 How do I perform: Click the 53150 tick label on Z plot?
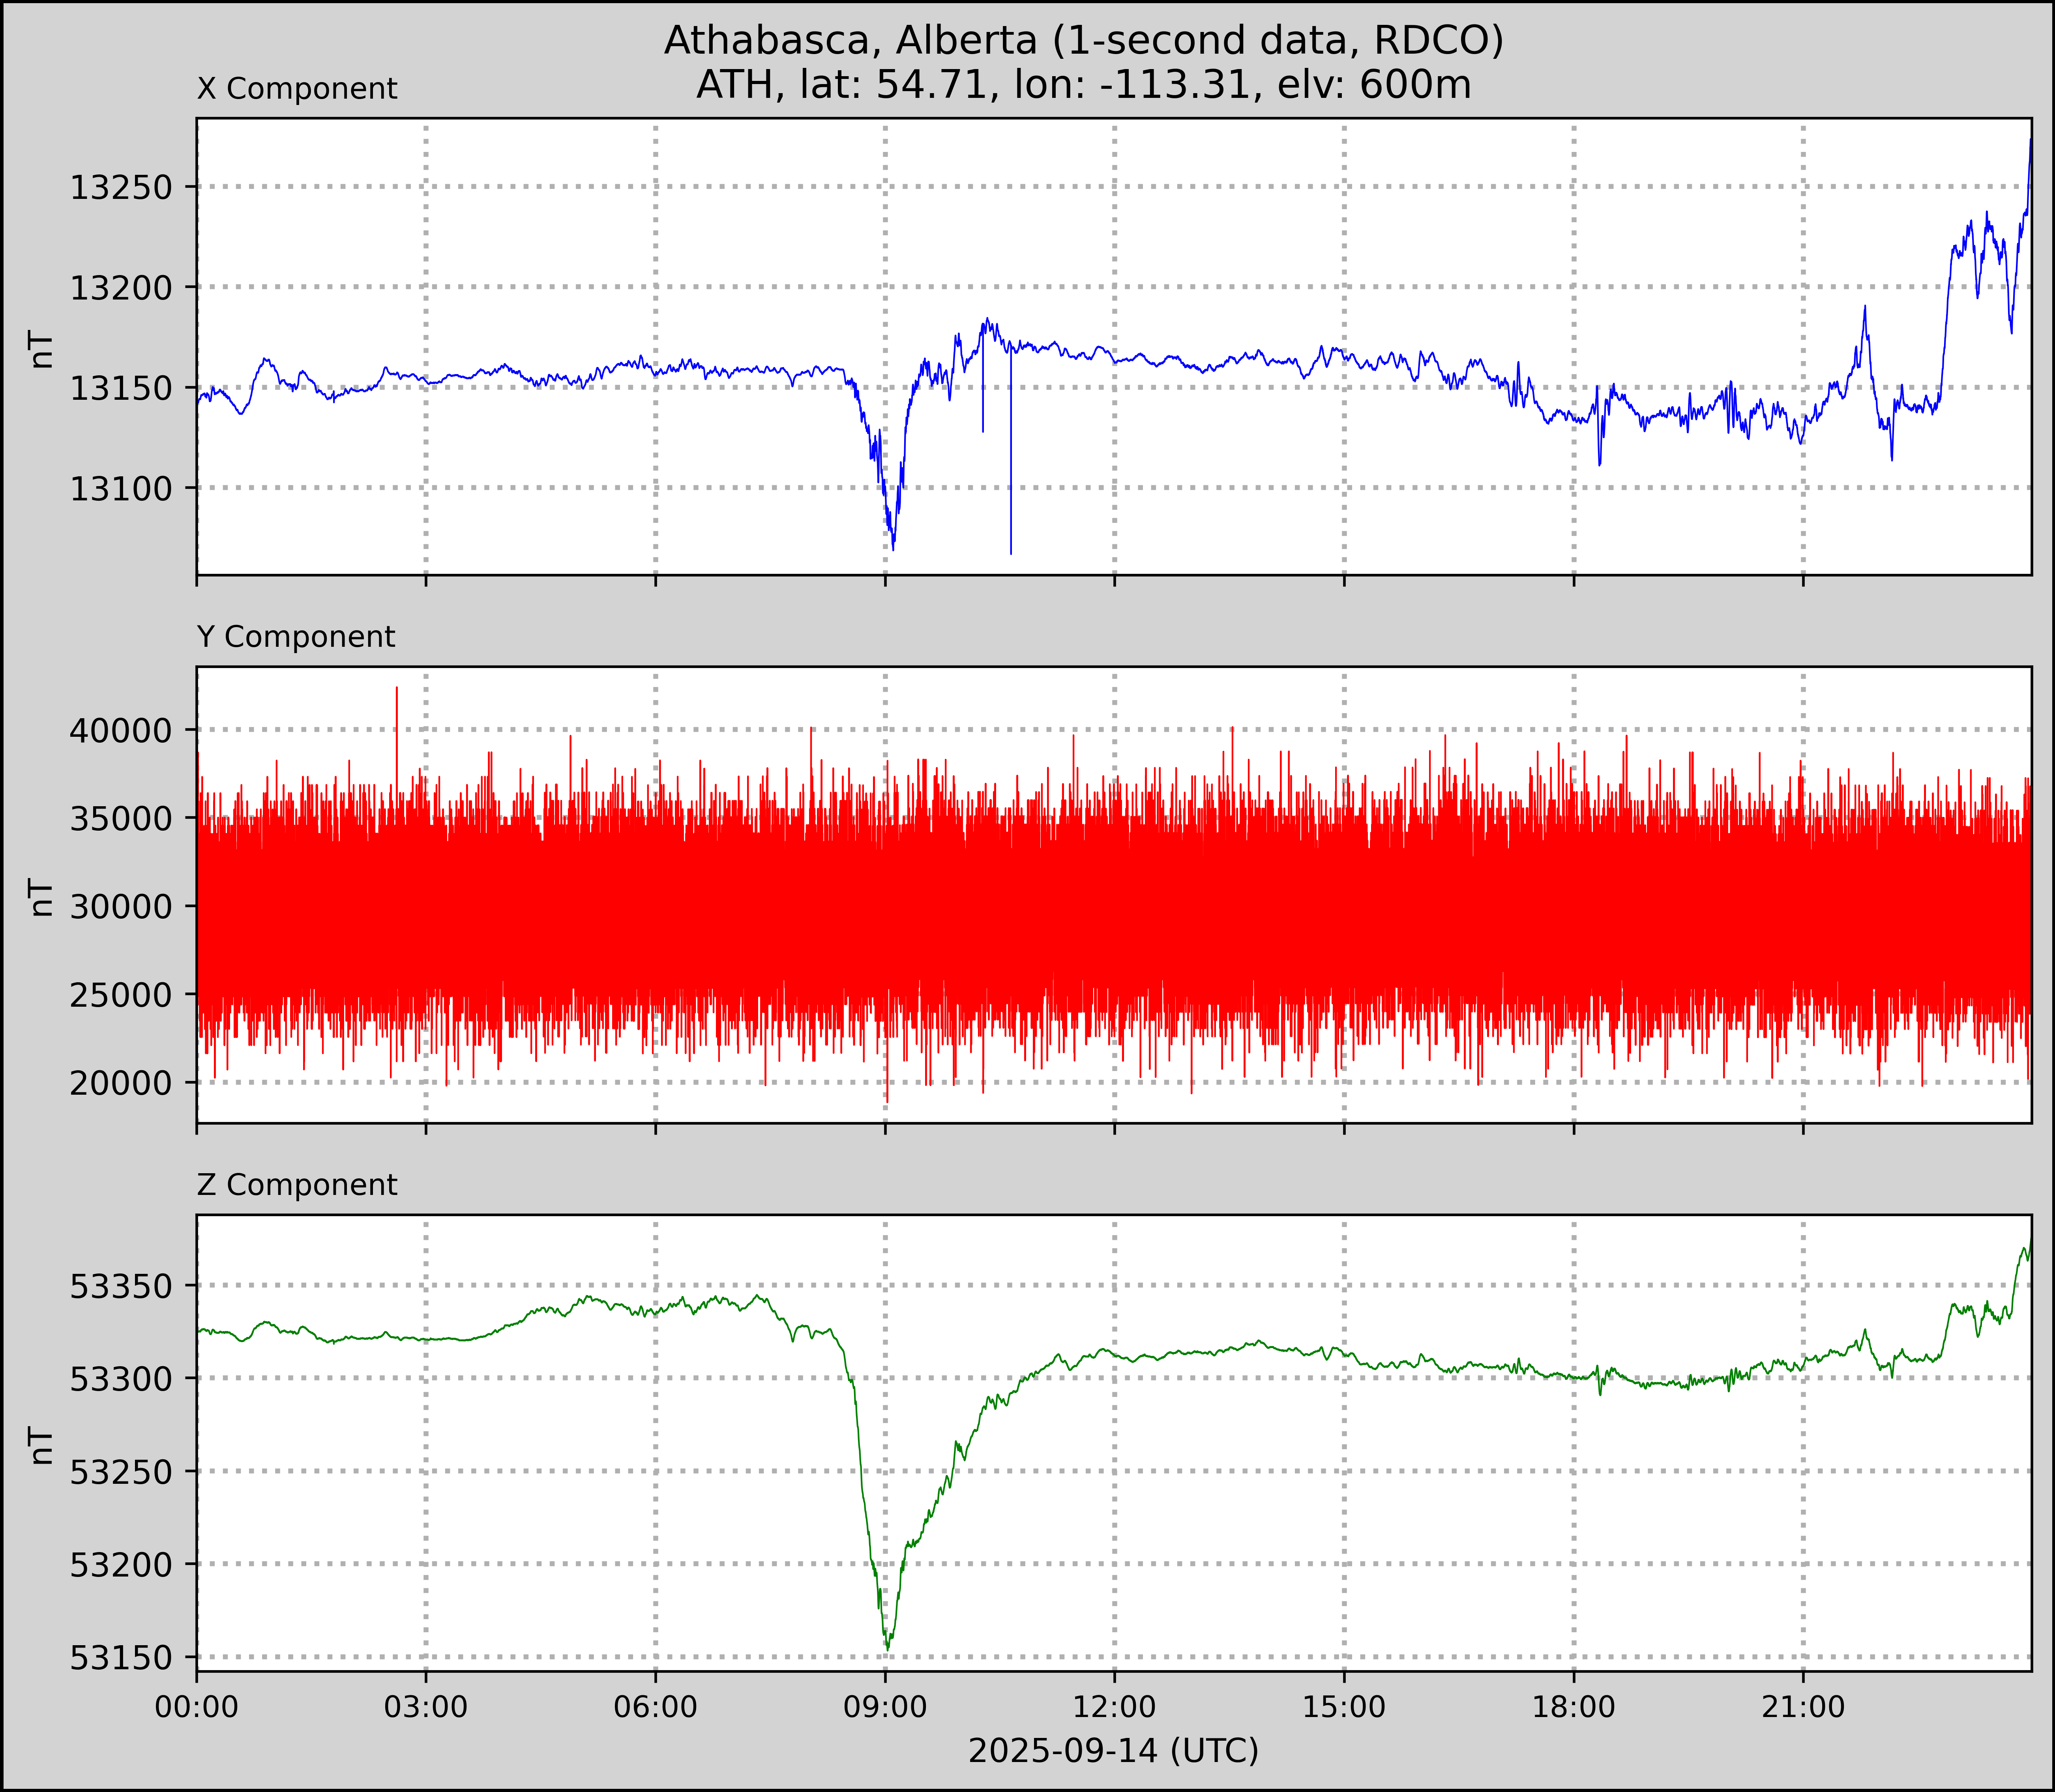click(121, 1658)
